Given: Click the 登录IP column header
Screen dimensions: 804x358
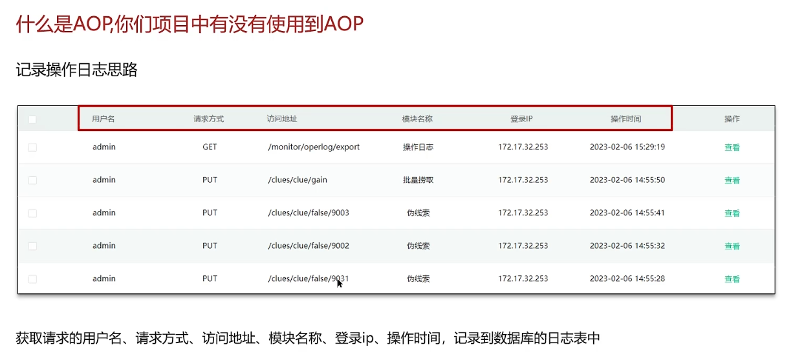Looking at the screenshot, I should click(x=521, y=119).
